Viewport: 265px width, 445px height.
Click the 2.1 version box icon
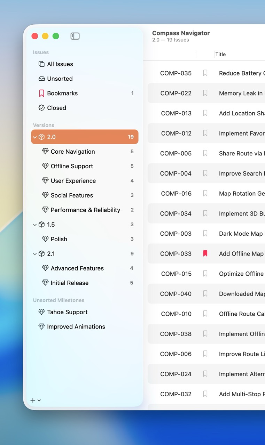point(41,254)
